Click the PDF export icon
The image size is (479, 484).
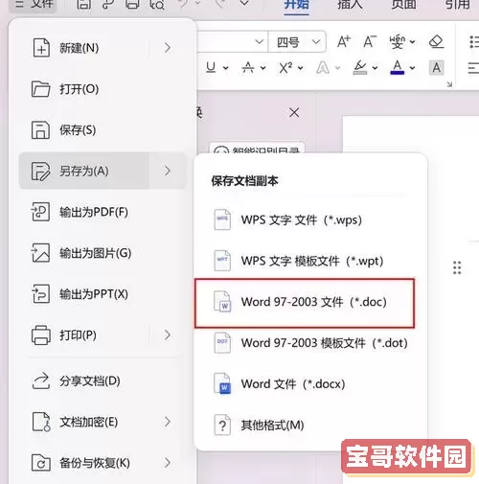pyautogui.click(x=40, y=212)
